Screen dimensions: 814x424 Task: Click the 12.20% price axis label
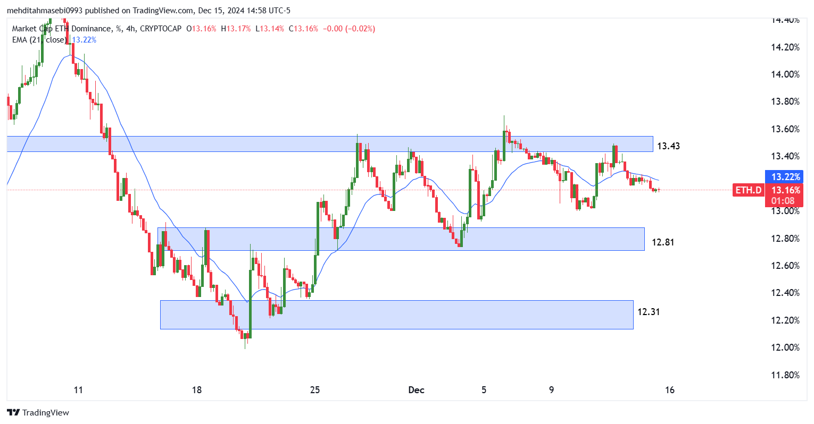pyautogui.click(x=785, y=320)
